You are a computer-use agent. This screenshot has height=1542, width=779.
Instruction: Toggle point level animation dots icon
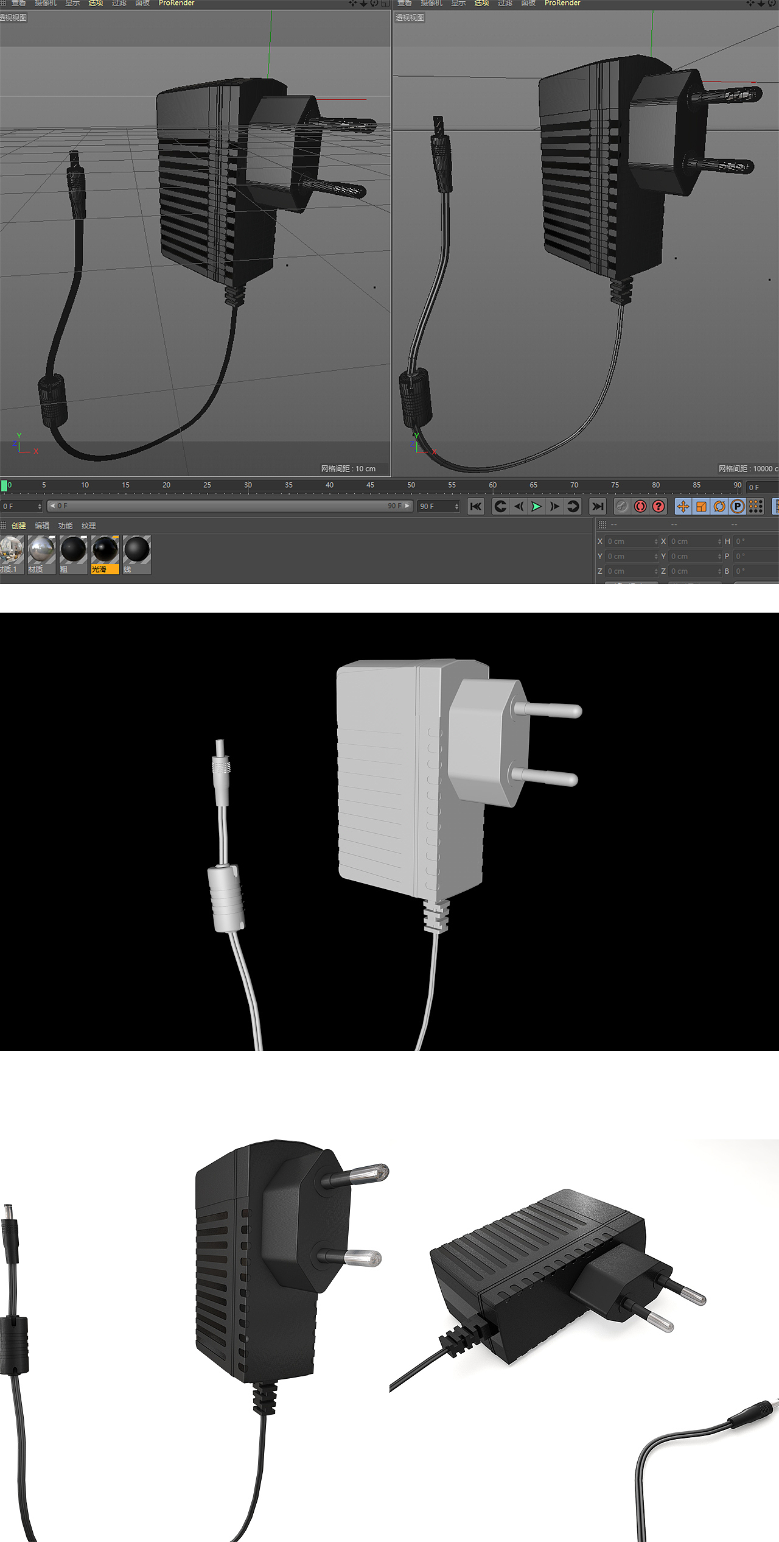point(755,506)
